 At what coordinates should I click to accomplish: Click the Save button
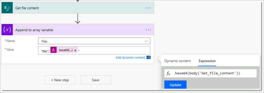pyautogui.click(x=95, y=80)
